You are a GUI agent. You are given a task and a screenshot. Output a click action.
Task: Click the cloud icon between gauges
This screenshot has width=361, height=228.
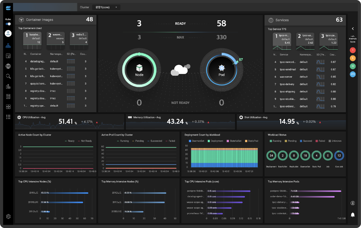(180, 70)
